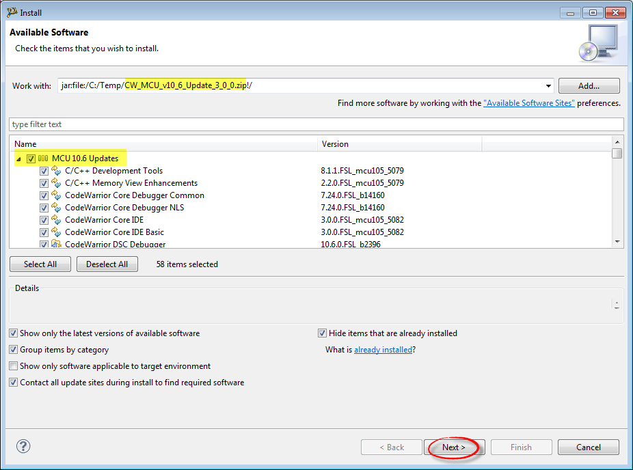
Task: Click version 8.1.1.FSL_mcu105_5079
Action: click(362, 171)
